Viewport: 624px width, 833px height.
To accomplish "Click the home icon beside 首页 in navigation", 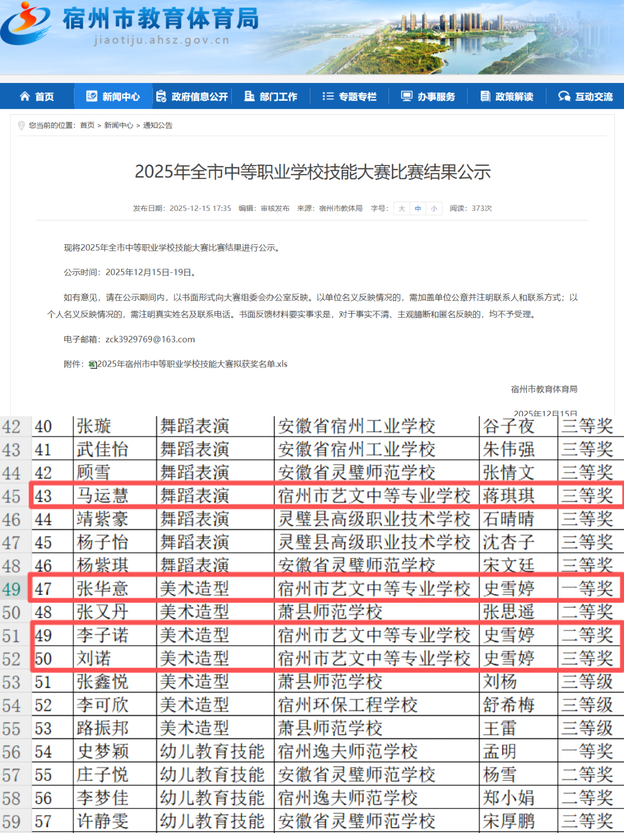I will click(25, 97).
